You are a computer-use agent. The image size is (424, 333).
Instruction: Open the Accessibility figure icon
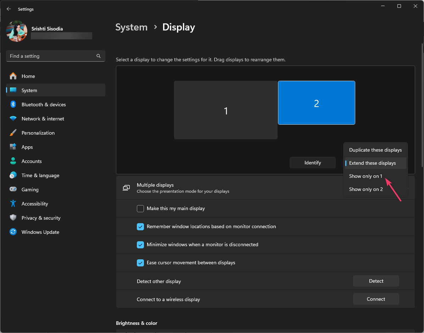tap(13, 204)
